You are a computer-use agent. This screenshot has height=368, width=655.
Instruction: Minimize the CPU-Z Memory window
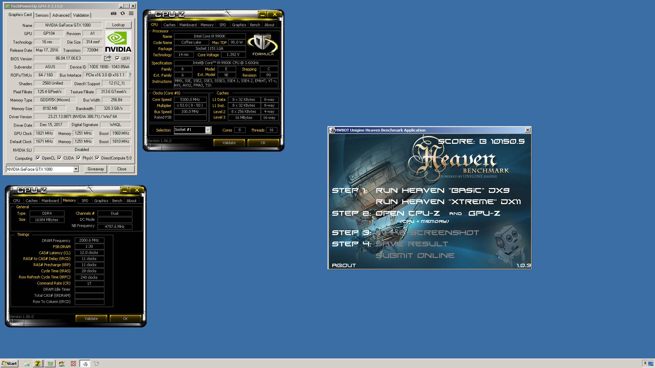(125, 190)
